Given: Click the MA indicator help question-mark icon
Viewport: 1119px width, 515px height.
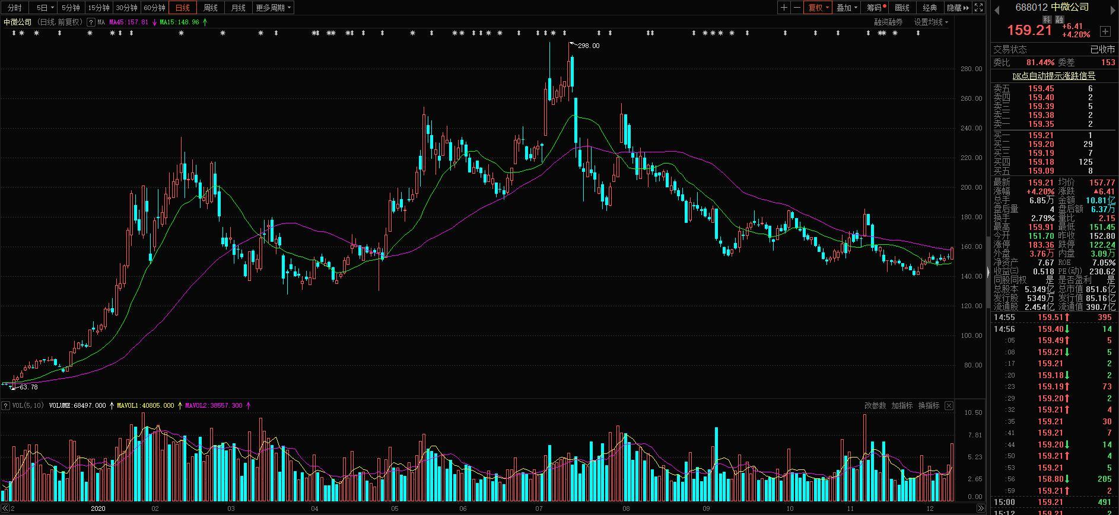Looking at the screenshot, I should (x=91, y=23).
